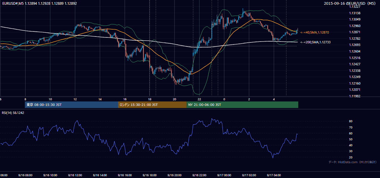Viewport: 380px width, 178px height.
Task: Click the 200 SMA label reading 1.12733
Action: pyautogui.click(x=315, y=42)
